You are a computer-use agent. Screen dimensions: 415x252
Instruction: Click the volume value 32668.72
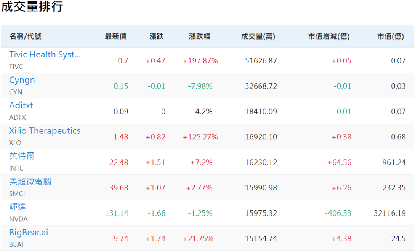tap(261, 86)
